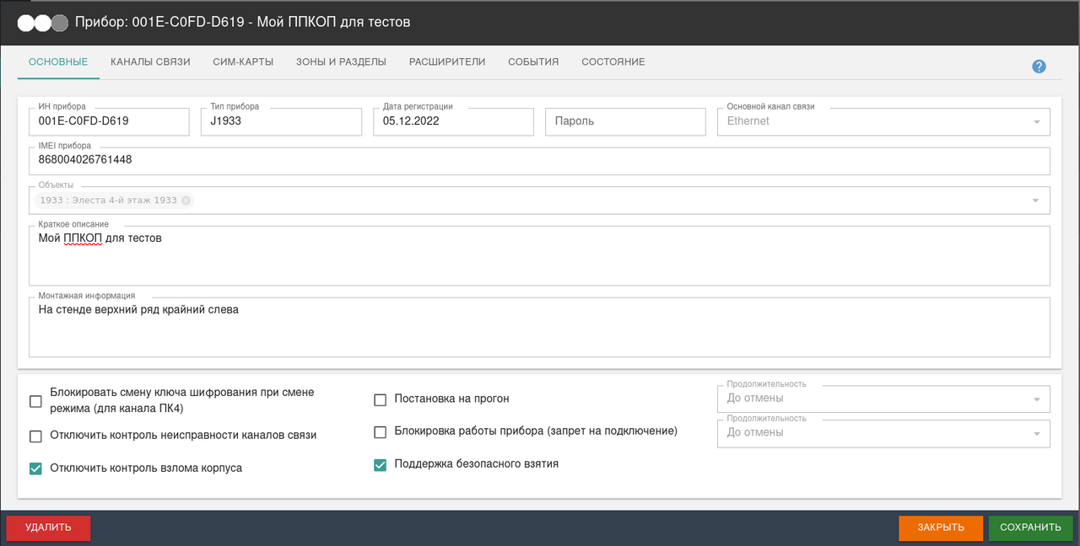Viewport: 1080px width, 546px height.
Task: Toggle 'Постановка на прогон' checkbox
Action: (380, 399)
